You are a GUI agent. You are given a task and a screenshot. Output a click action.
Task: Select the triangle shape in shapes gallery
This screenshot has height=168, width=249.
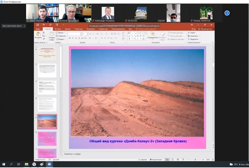click(129, 36)
